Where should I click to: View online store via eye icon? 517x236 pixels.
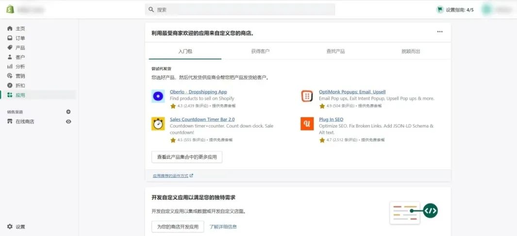click(68, 122)
